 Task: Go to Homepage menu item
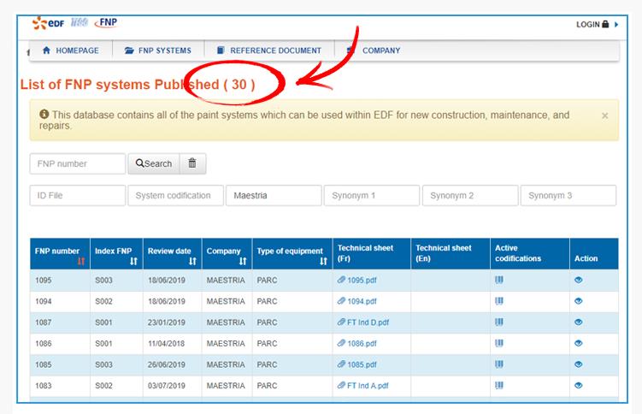pos(70,50)
